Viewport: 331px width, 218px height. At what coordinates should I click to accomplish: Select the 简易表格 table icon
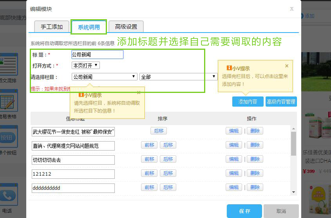(9, 102)
